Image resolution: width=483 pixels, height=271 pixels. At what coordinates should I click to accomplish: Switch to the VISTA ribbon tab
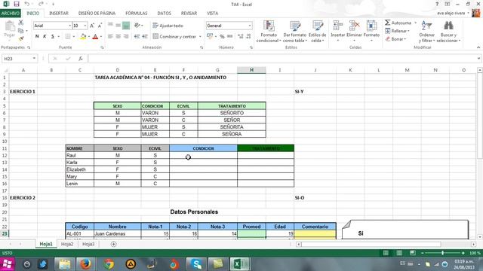(x=213, y=14)
